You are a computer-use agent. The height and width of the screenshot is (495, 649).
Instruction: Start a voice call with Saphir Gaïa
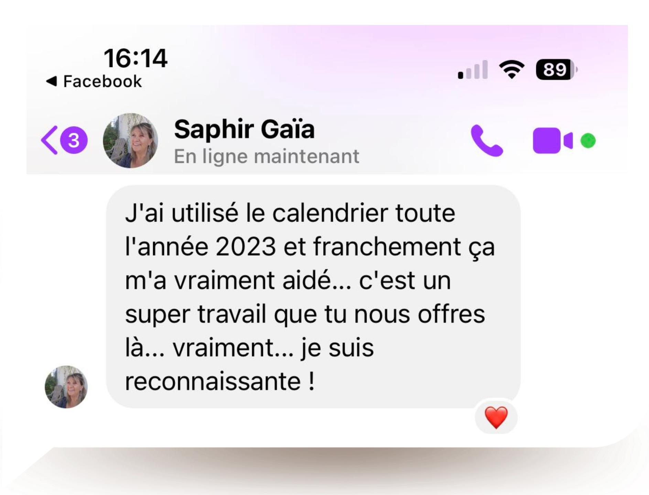487,141
